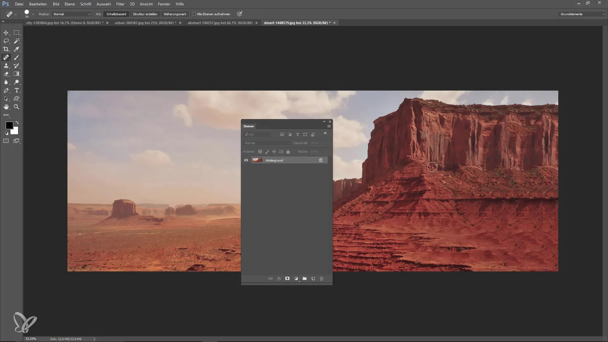
Task: Select the Hand tool
Action: tap(6, 107)
